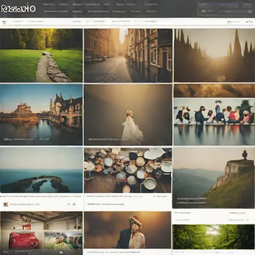
Task: Open the sunlit narrow street photo
Action: [128, 55]
